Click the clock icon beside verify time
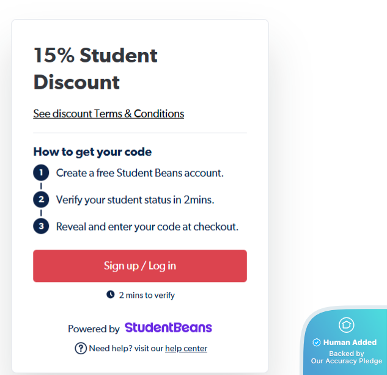387x375 pixels. click(x=111, y=294)
